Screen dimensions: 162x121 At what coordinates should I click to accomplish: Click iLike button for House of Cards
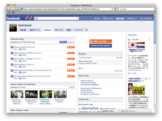pyautogui.click(x=71, y=47)
